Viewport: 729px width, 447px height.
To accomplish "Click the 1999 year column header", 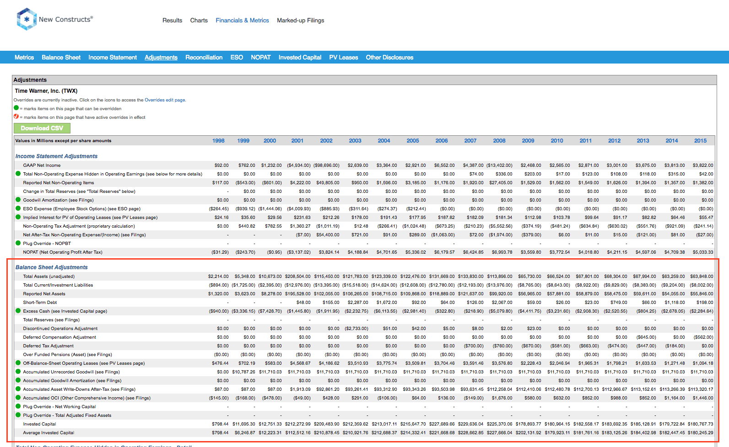I will point(243,141).
